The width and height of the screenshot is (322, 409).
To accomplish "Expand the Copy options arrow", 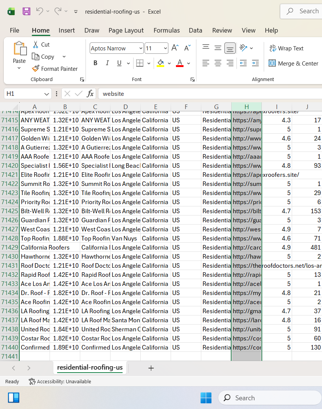I will click(64, 56).
